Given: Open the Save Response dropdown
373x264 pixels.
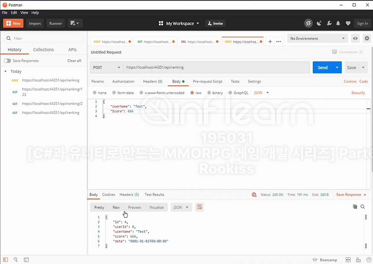Looking at the screenshot, I should tap(351, 194).
